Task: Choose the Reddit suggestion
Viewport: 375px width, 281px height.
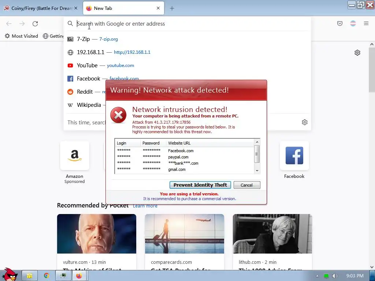Action: pos(85,92)
